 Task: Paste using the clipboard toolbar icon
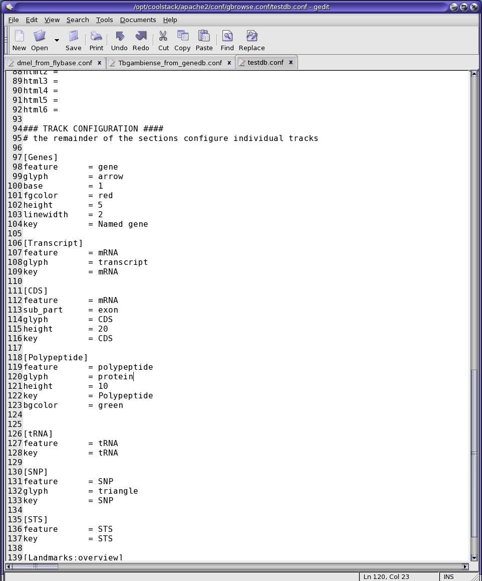pyautogui.click(x=204, y=40)
